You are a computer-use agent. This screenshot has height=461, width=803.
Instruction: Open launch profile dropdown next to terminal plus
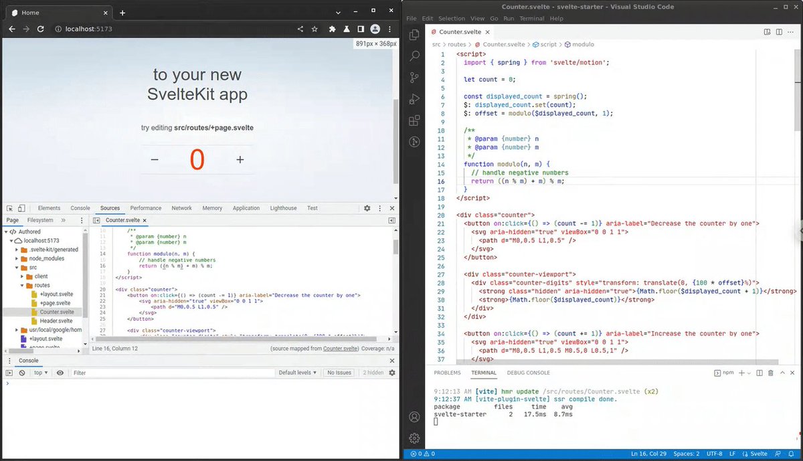[x=749, y=373]
